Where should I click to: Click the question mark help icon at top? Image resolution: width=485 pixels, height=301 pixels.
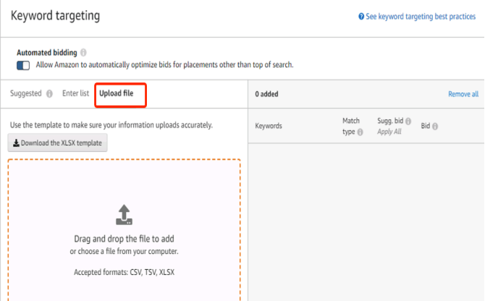click(361, 17)
